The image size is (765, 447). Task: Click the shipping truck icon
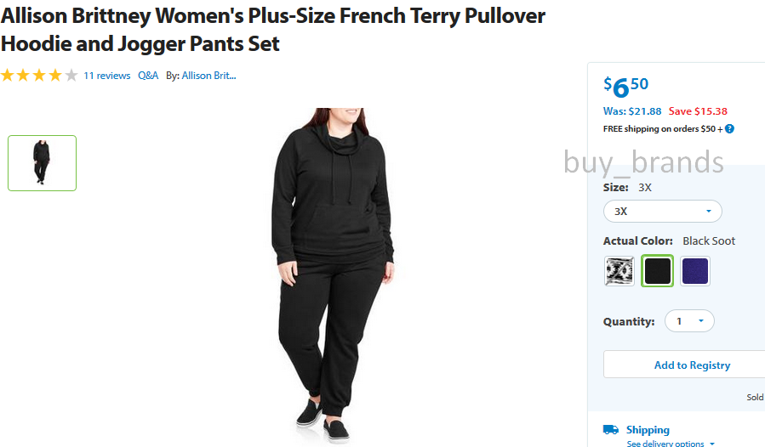coord(611,429)
